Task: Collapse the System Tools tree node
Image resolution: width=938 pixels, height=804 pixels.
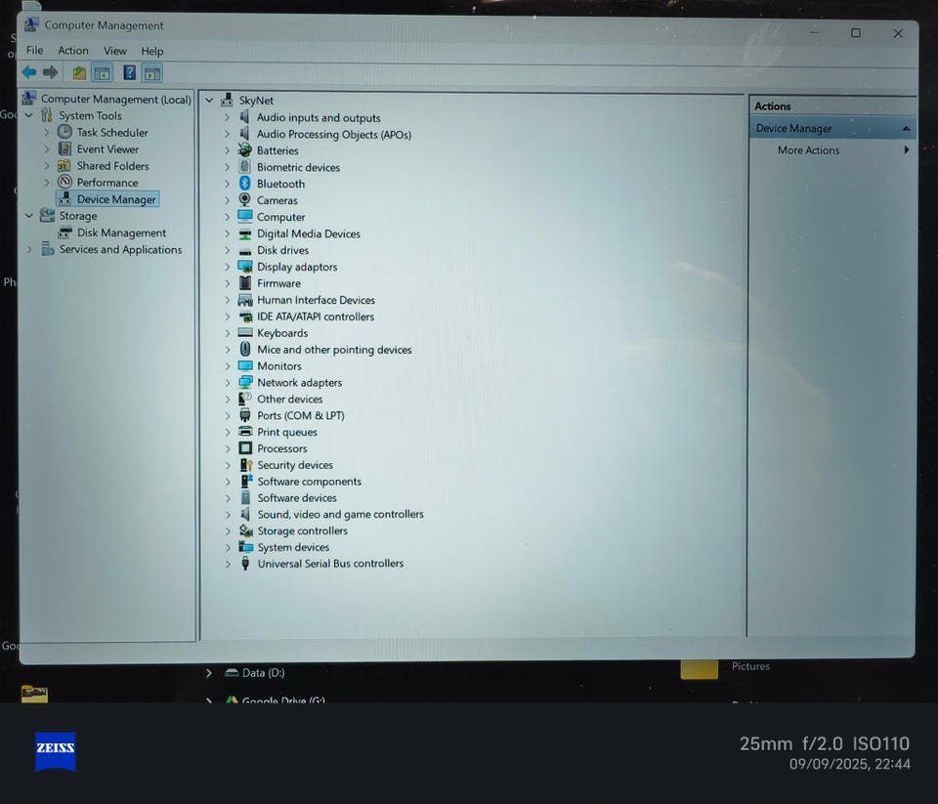Action: [28, 115]
